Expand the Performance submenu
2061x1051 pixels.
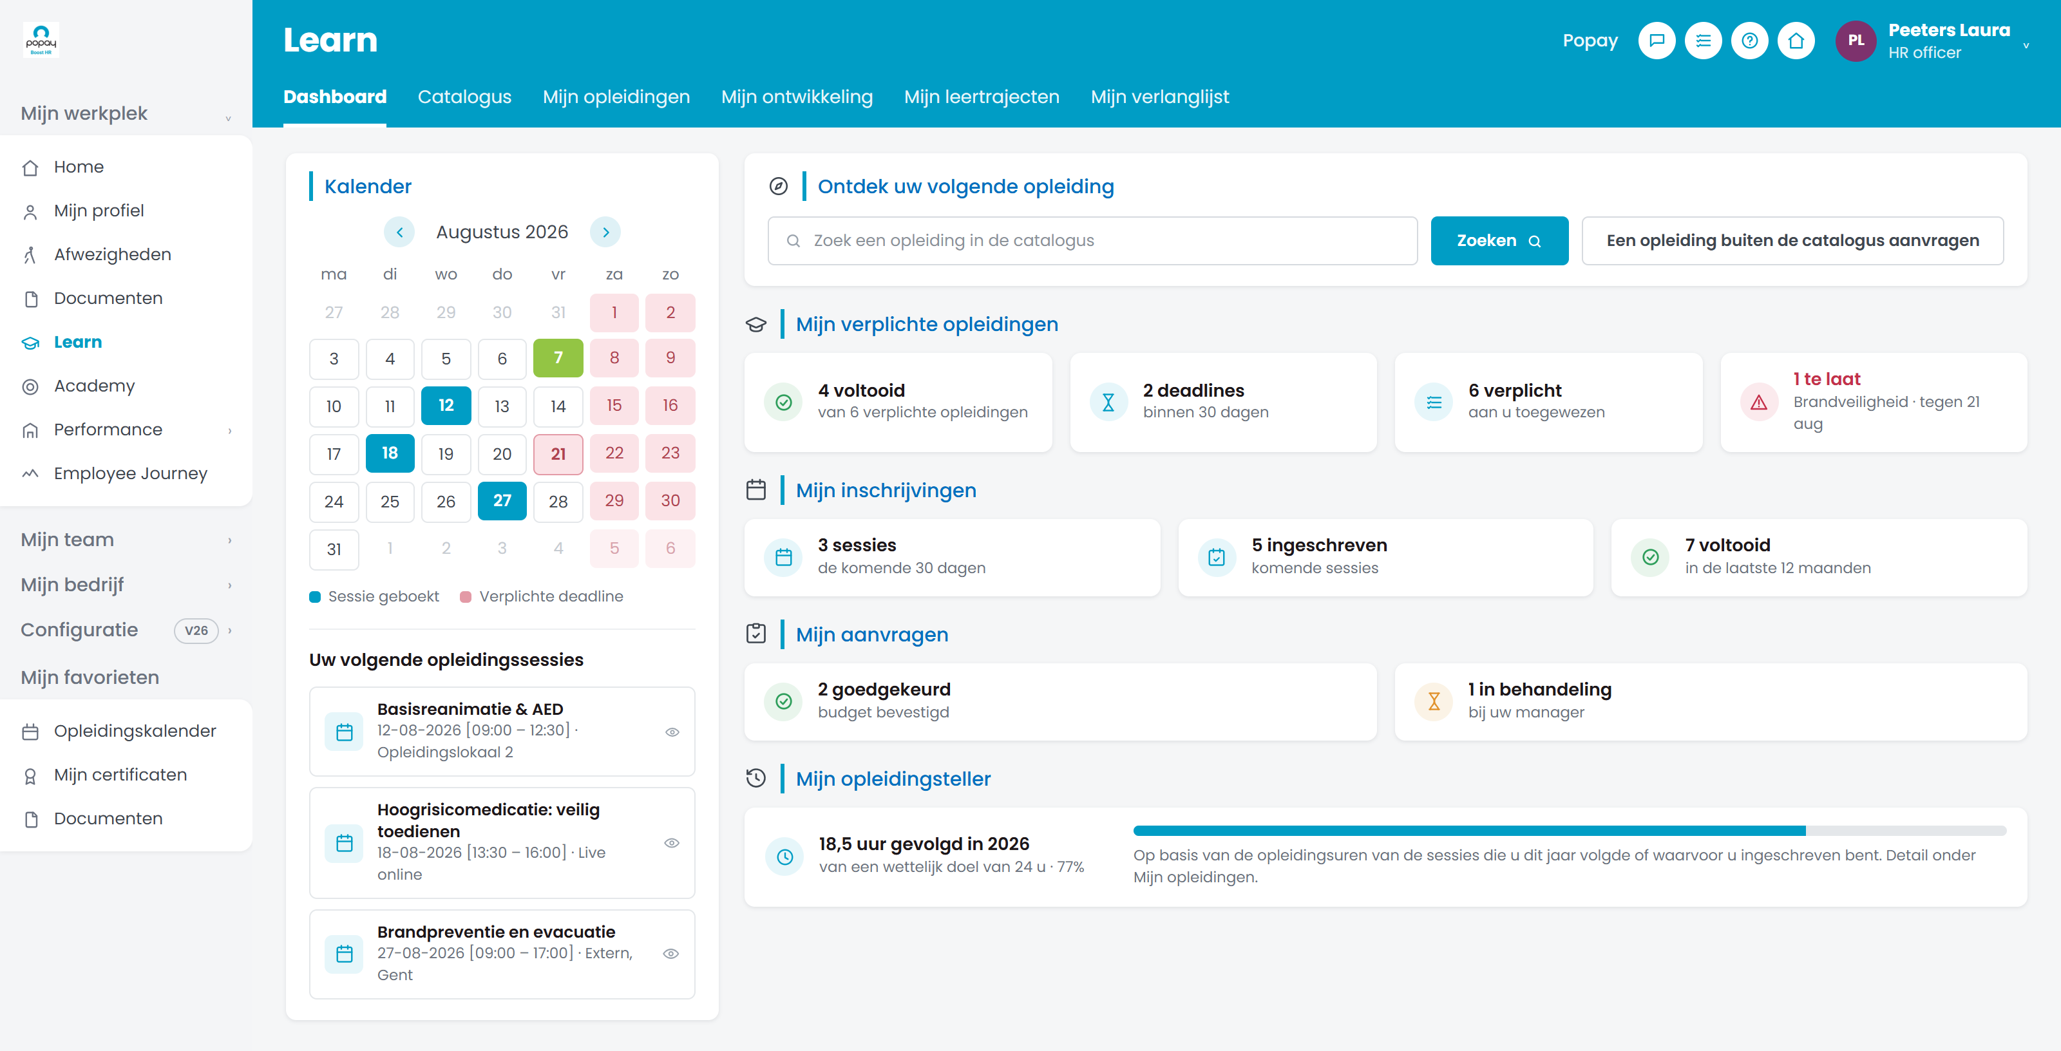click(230, 431)
